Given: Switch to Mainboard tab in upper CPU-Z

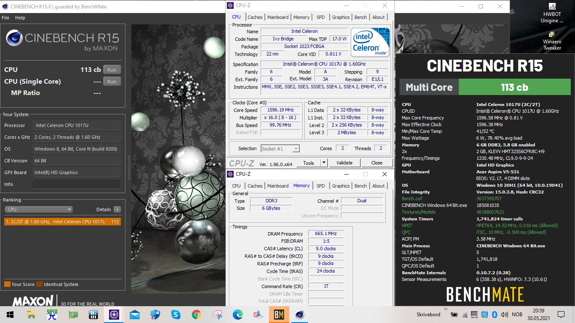Looking at the screenshot, I should [x=278, y=17].
